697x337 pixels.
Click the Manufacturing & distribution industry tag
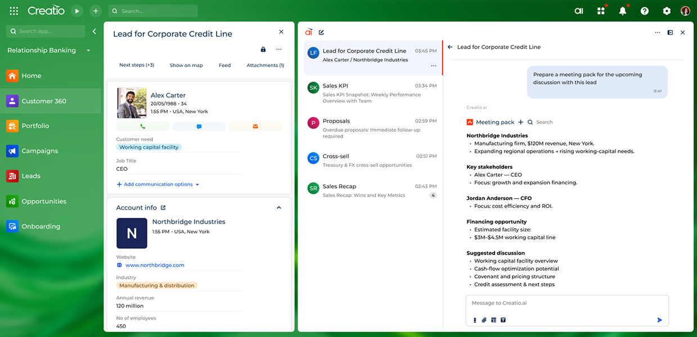[x=157, y=285]
